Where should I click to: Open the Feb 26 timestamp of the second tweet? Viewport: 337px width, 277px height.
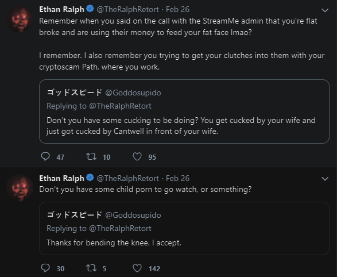177,178
